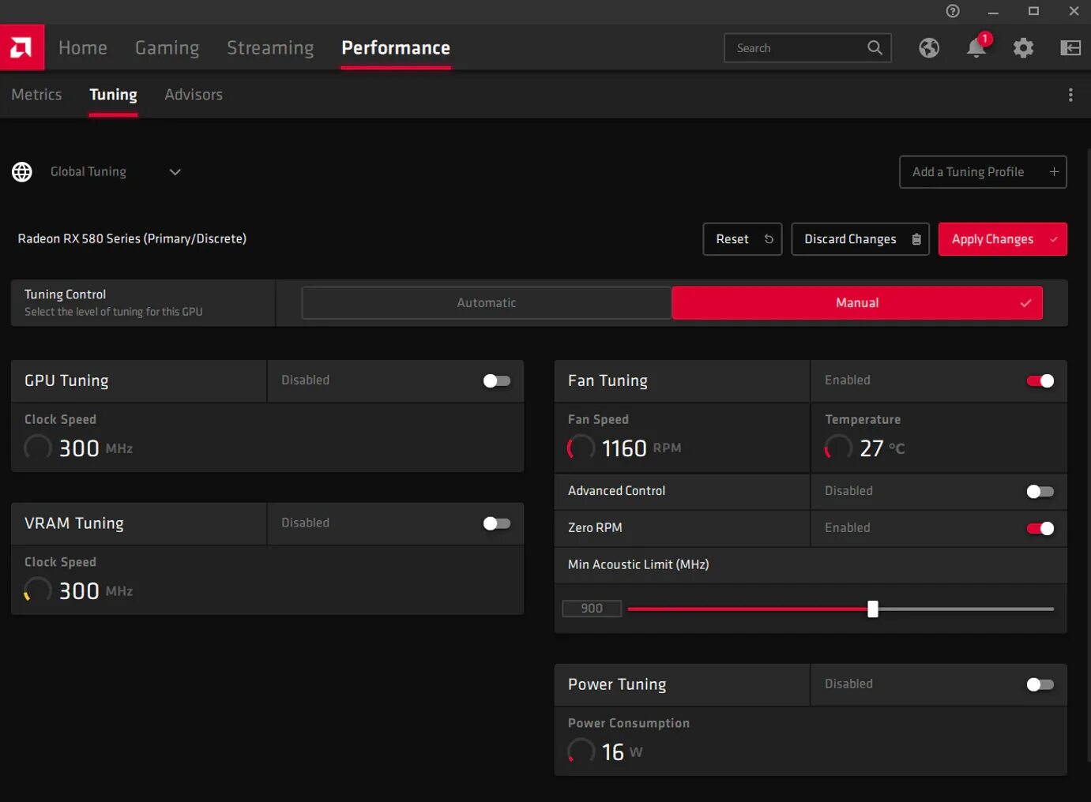Screen dimensions: 1091x802
Task: Open the notifications bell icon
Action: pyautogui.click(x=976, y=48)
